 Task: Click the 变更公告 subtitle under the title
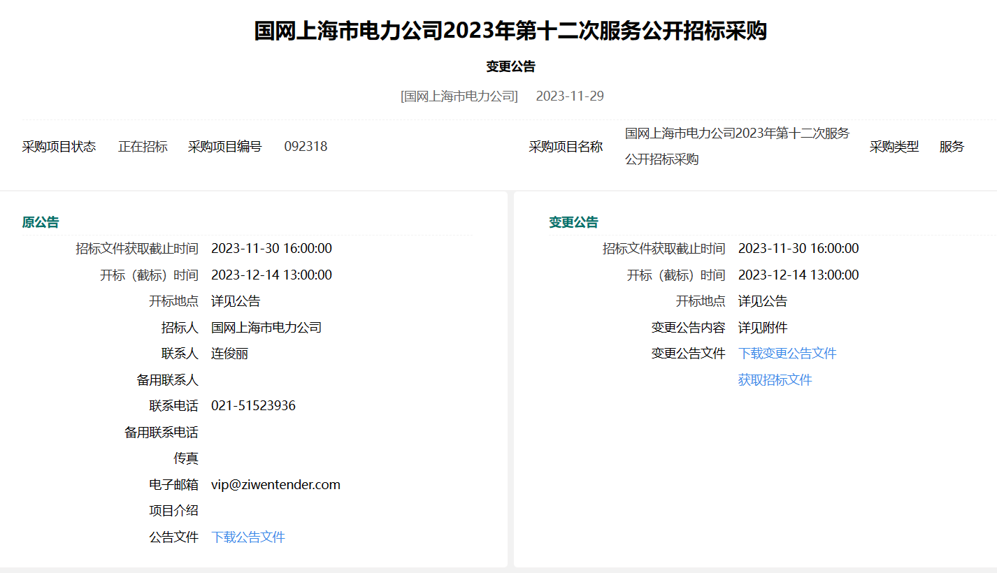(x=498, y=66)
